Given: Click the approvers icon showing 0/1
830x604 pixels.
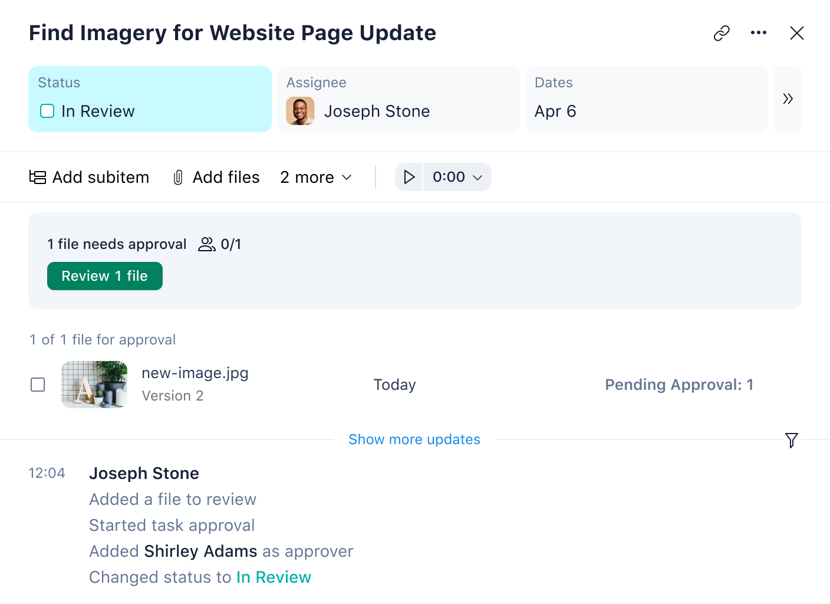Looking at the screenshot, I should pos(206,244).
